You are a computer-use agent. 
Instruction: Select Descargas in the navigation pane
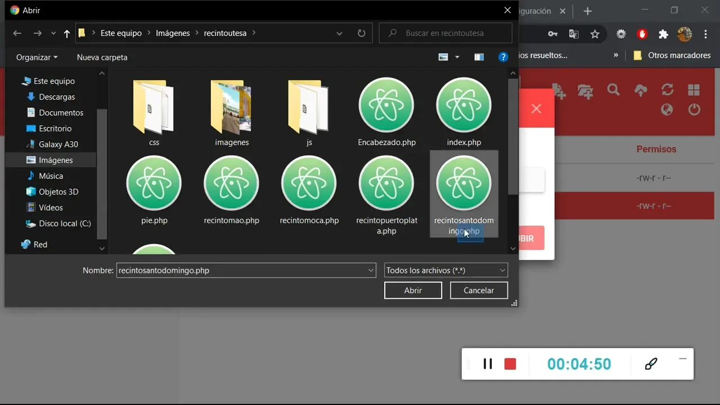click(x=57, y=97)
